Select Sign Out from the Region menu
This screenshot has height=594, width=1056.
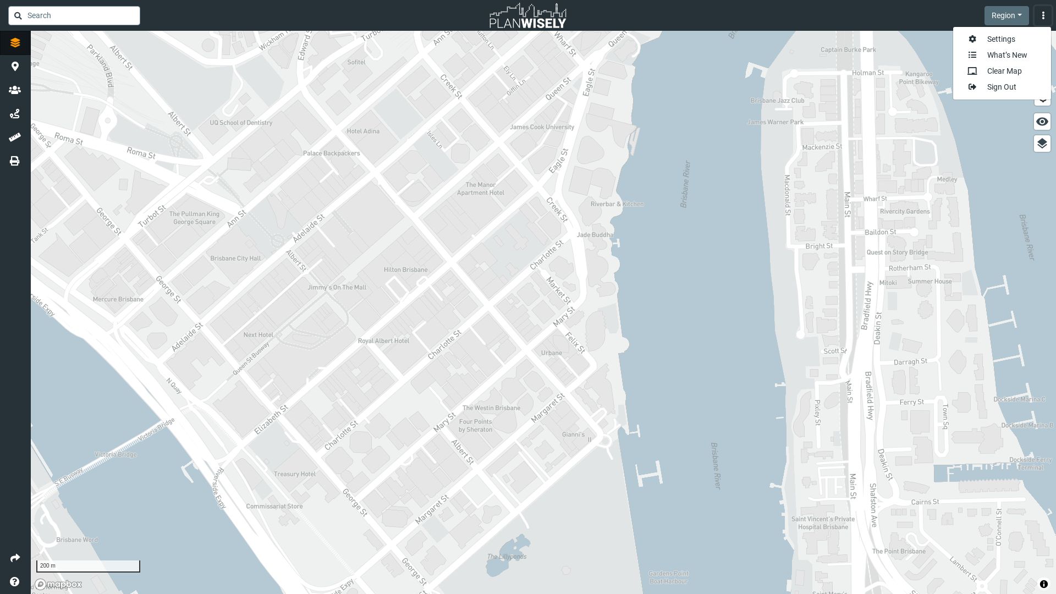pos(1001,87)
